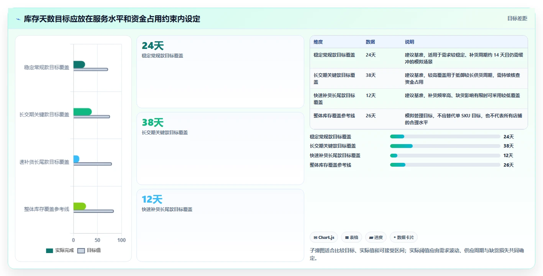Click the page title 库存天数目标
543x276 pixels.
pyautogui.click(x=112, y=19)
